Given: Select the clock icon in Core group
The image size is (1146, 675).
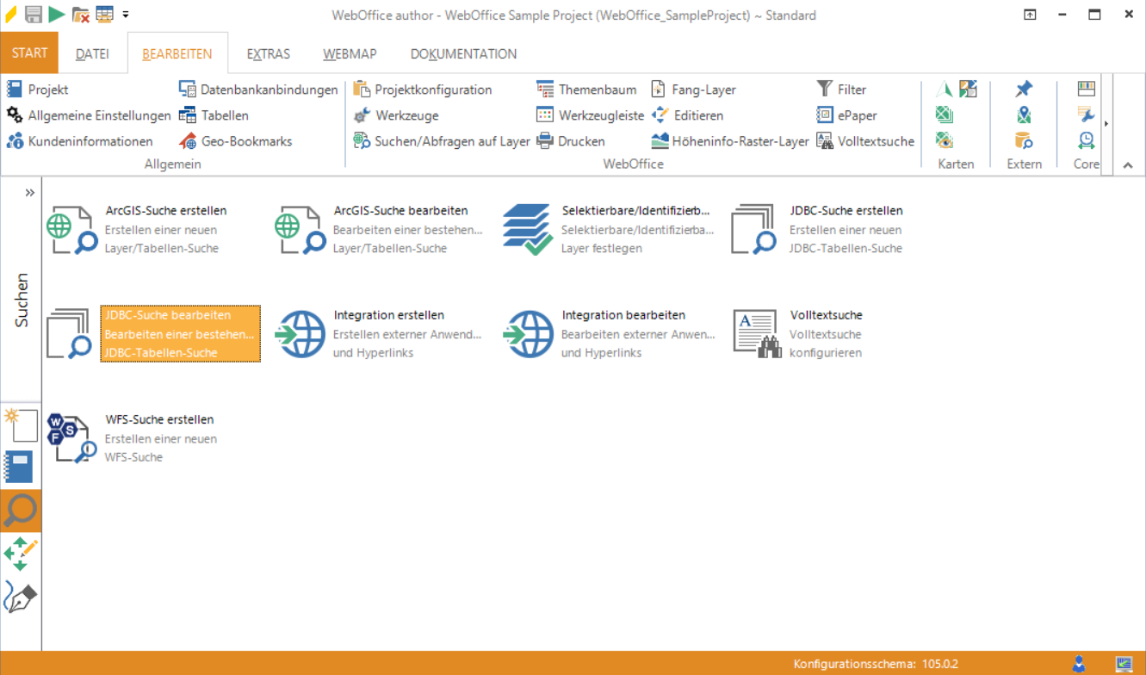Looking at the screenshot, I should (1087, 141).
